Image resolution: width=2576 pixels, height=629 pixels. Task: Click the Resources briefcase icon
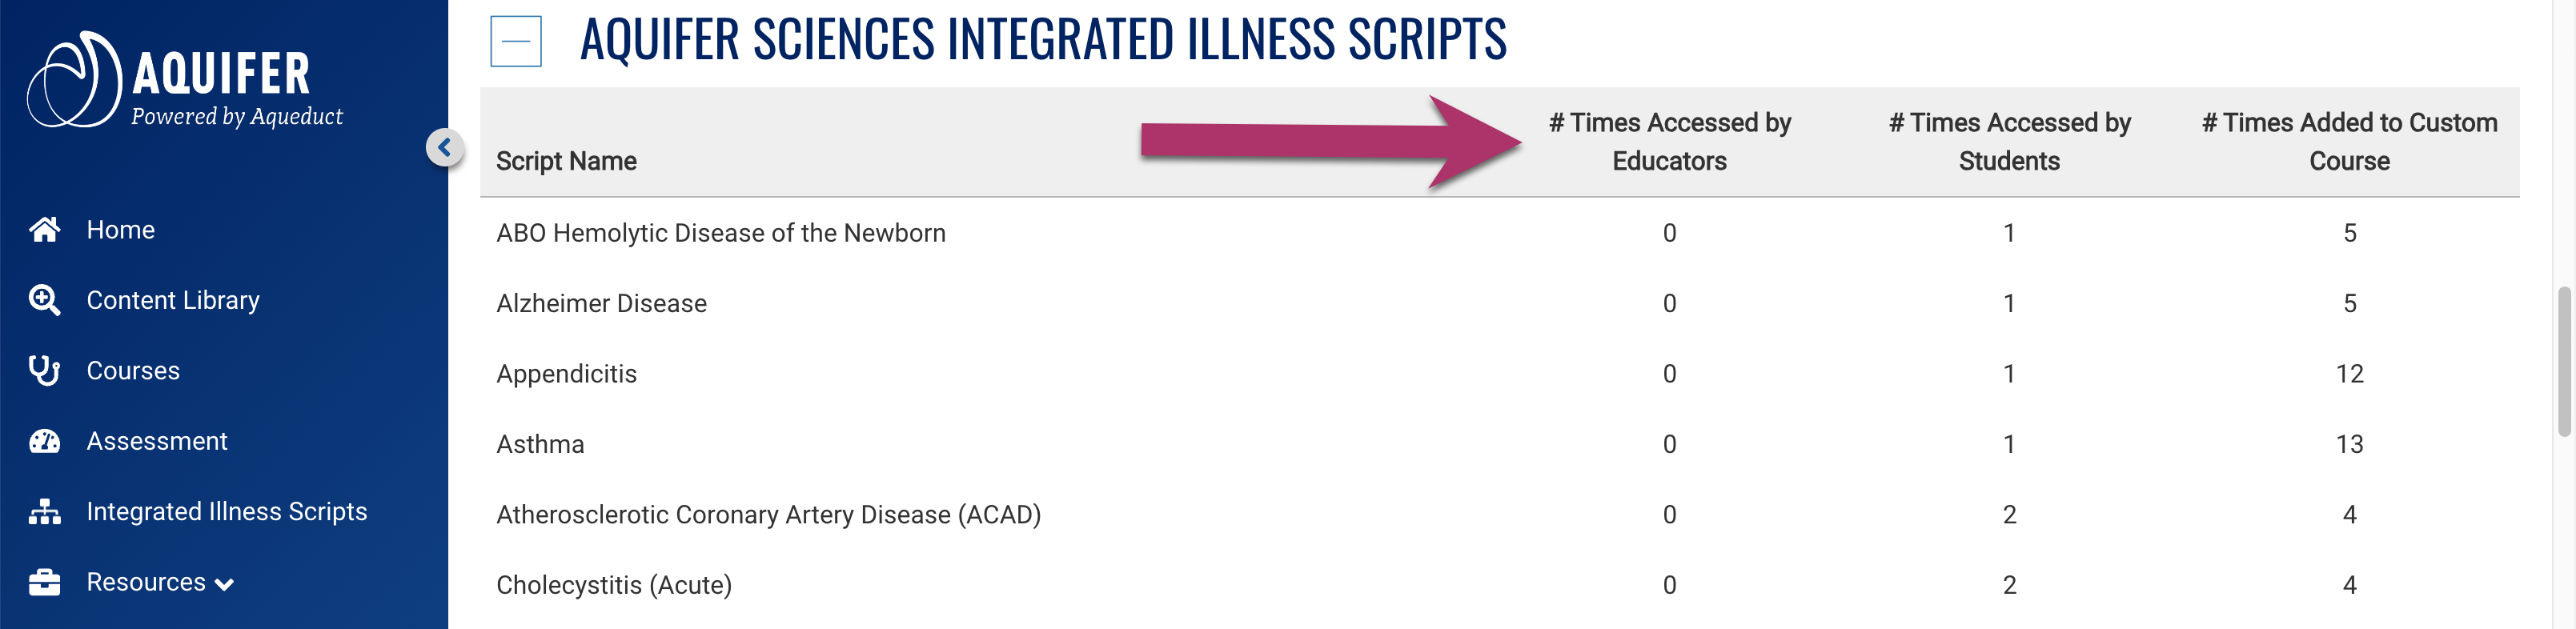pos(44,582)
